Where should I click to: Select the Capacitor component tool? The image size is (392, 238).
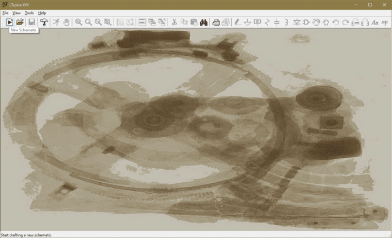pos(277,22)
